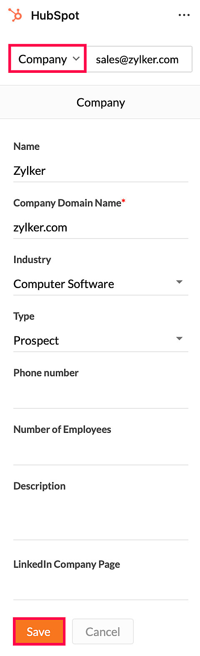Open the three-dot more options menu
200x656 pixels.
[184, 15]
